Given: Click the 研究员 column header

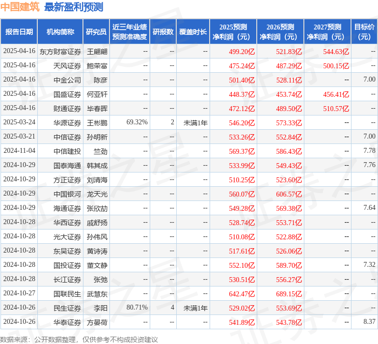Looking at the screenshot, I should point(96,32).
